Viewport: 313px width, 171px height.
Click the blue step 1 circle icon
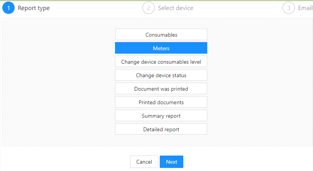pos(8,8)
